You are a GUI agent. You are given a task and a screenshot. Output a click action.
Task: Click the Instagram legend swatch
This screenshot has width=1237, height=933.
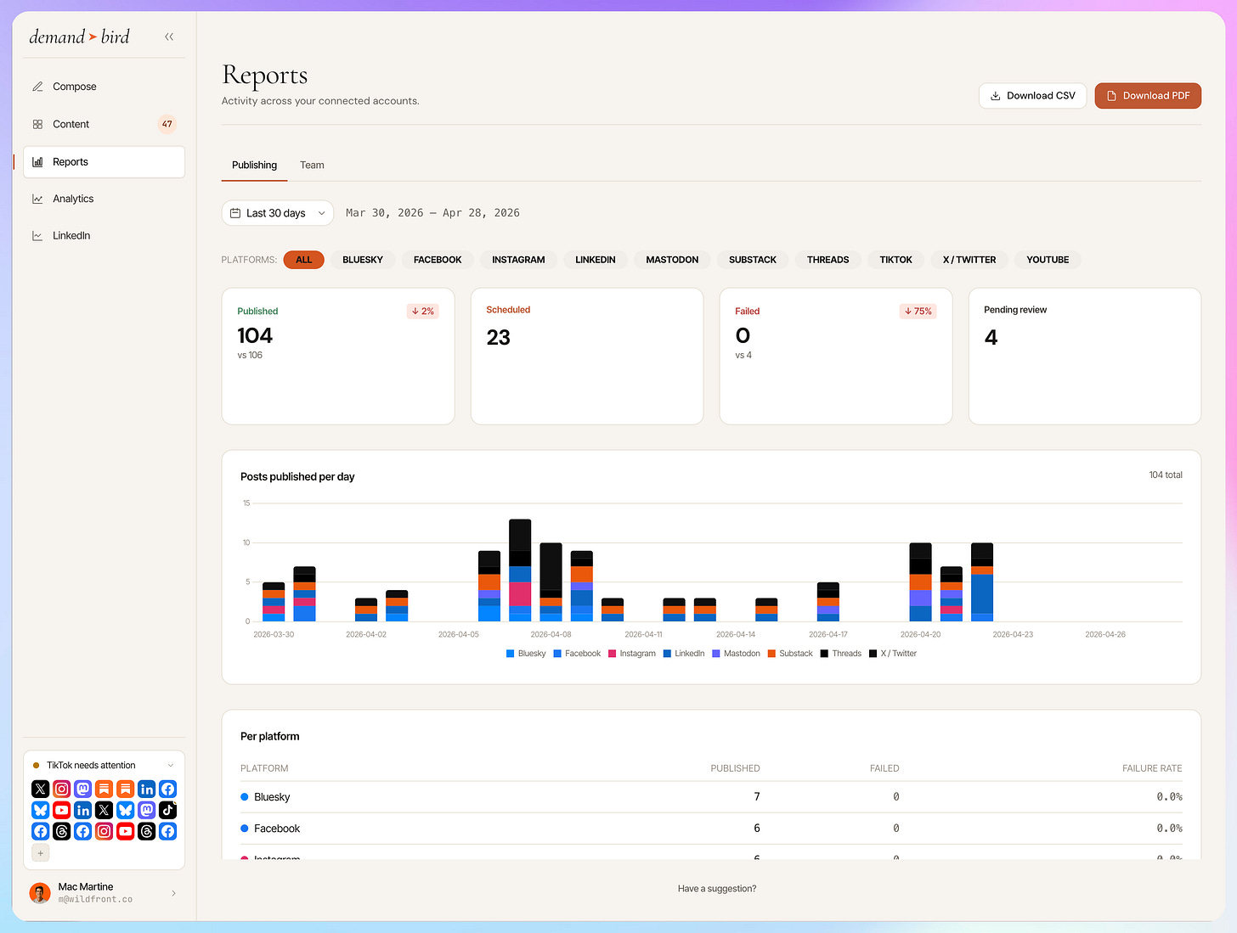(x=612, y=654)
